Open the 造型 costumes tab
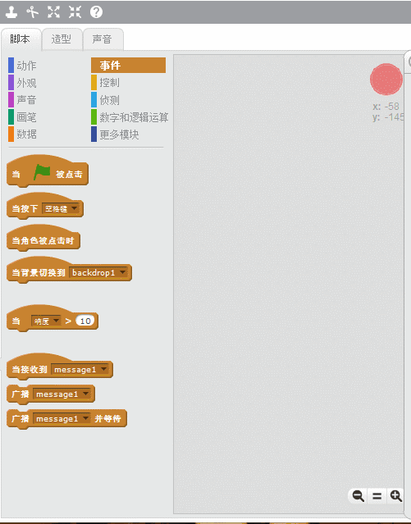This screenshot has width=411, height=524. (62, 39)
